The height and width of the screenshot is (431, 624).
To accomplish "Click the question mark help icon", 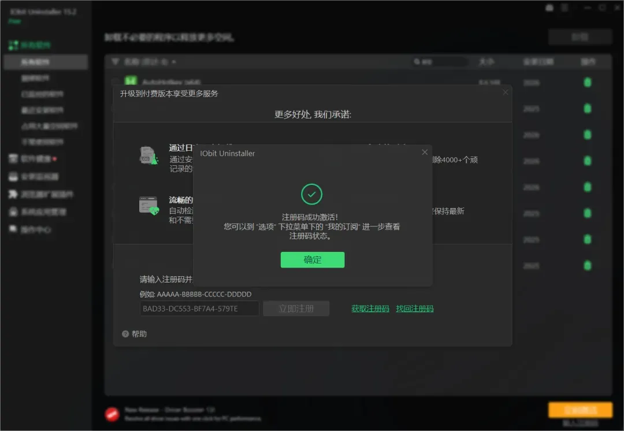I will pos(125,334).
